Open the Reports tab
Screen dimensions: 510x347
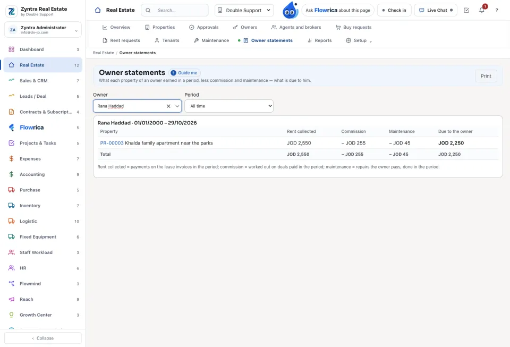coord(319,40)
